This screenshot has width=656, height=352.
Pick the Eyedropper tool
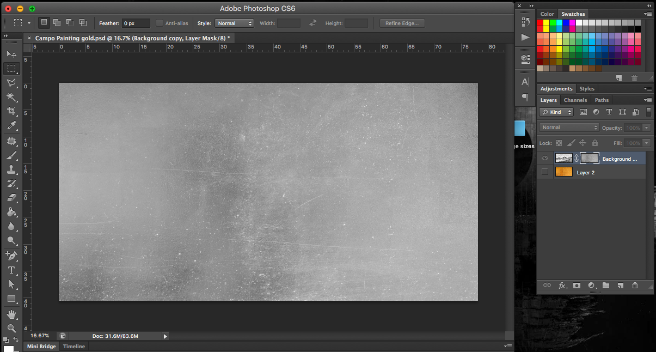[x=12, y=126]
